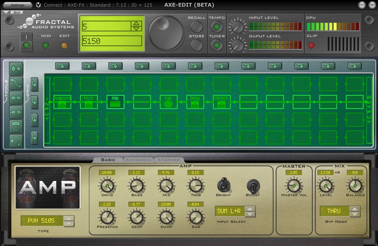Select the curved cable routing tool
The height and width of the screenshot is (246, 378).
click(x=16, y=83)
